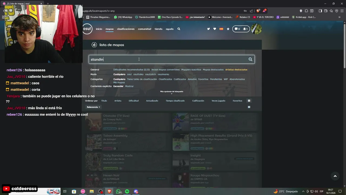Open ayuda navigation item

[169, 29]
